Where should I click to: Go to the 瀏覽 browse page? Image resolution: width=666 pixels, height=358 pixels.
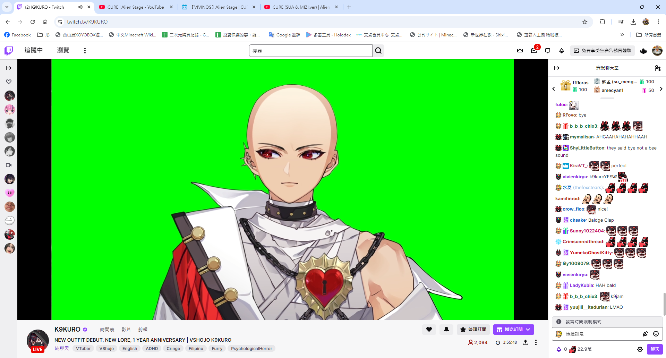[x=63, y=50]
